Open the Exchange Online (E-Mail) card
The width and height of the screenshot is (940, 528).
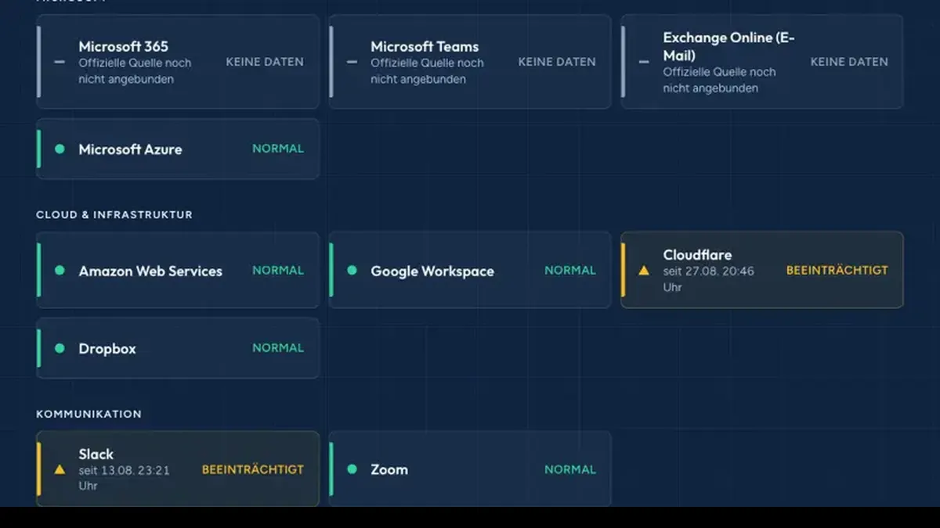tap(762, 62)
